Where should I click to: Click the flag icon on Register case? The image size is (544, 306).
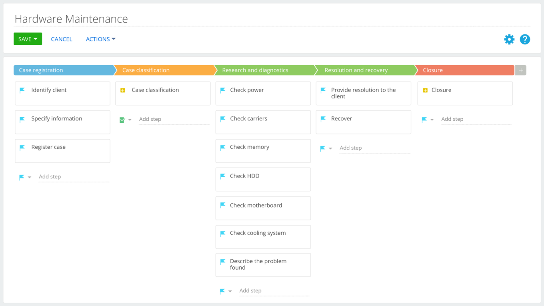click(22, 148)
